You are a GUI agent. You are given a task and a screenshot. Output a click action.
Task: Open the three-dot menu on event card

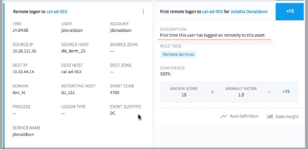pos(143,12)
